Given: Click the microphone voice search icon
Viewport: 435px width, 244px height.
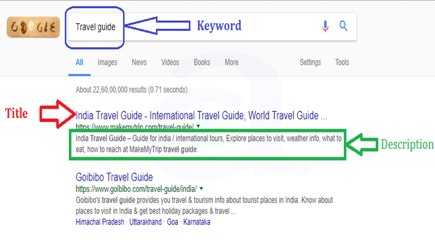Looking at the screenshot, I should pyautogui.click(x=325, y=26).
